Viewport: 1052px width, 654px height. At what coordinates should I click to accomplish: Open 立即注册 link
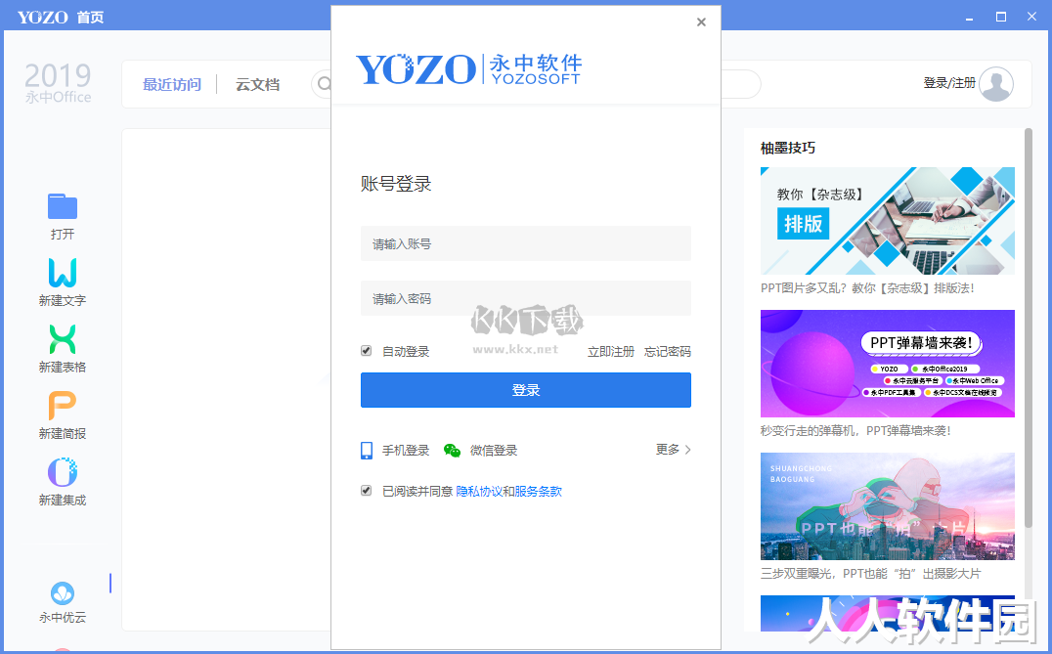[610, 352]
